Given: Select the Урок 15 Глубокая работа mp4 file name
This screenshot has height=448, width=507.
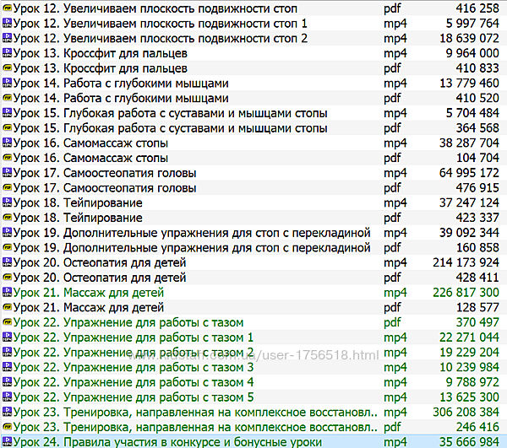Looking at the screenshot, I should (x=171, y=113).
